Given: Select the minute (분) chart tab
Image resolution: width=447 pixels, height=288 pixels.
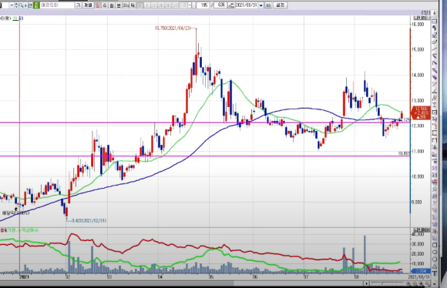Looking at the screenshot, I should coord(119,5).
